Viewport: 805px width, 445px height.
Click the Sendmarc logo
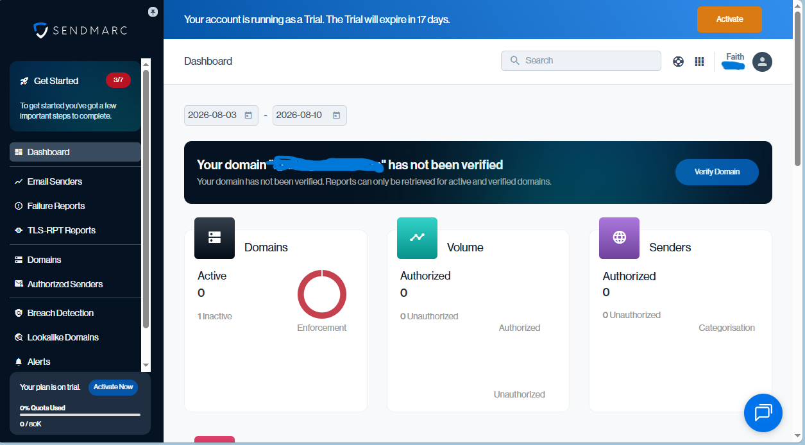[x=81, y=30]
